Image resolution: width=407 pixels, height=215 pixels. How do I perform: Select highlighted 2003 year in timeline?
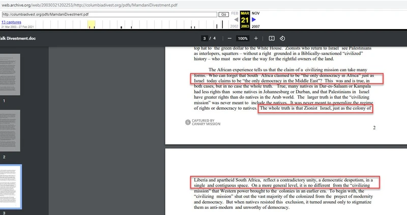pyautogui.click(x=245, y=26)
